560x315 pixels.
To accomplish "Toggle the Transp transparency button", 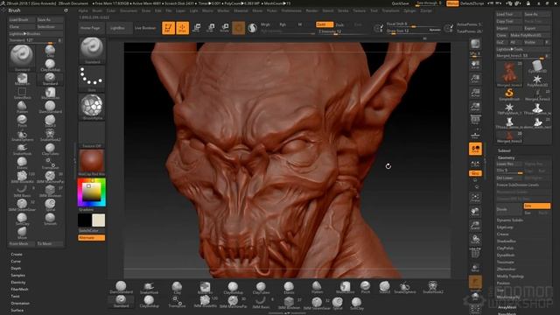I will (x=475, y=268).
